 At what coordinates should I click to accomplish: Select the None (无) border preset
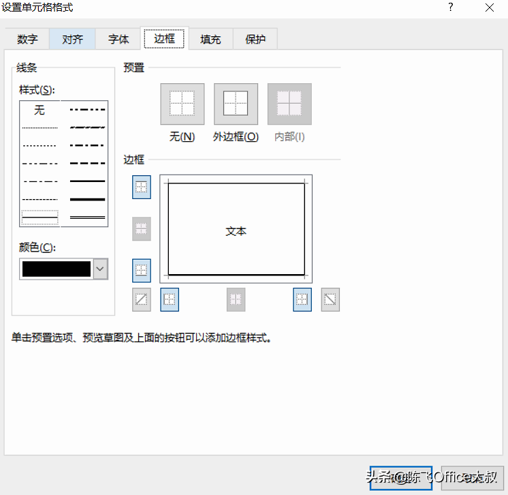tap(182, 104)
